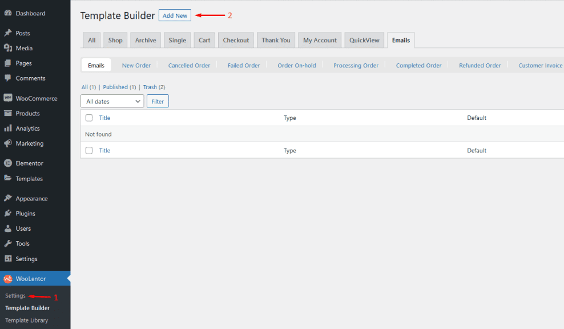Screen dimensions: 564x329
Task: Open the All dates dropdown
Action: click(112, 101)
